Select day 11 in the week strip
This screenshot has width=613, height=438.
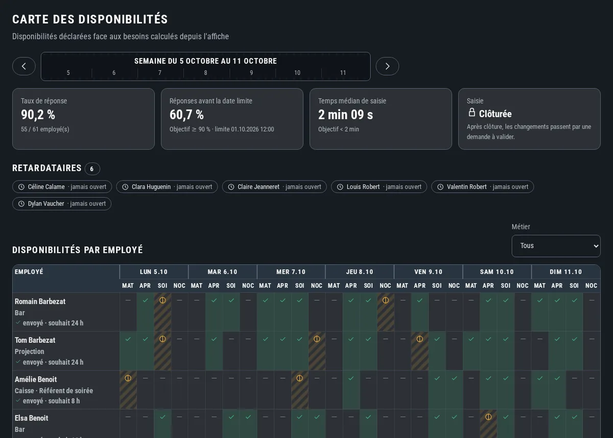click(x=343, y=73)
